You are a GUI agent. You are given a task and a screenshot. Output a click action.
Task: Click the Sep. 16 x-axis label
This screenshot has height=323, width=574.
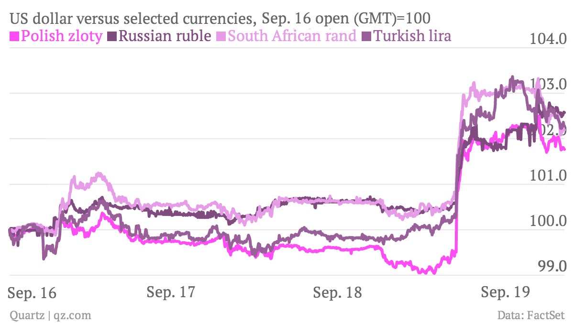(33, 293)
